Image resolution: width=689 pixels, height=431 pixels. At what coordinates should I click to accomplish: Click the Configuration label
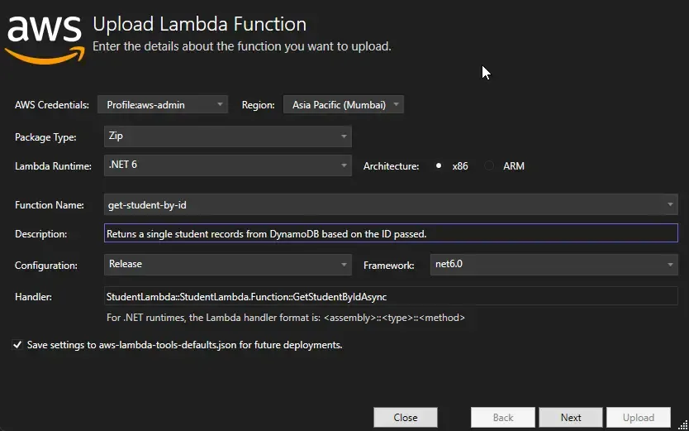coord(46,266)
